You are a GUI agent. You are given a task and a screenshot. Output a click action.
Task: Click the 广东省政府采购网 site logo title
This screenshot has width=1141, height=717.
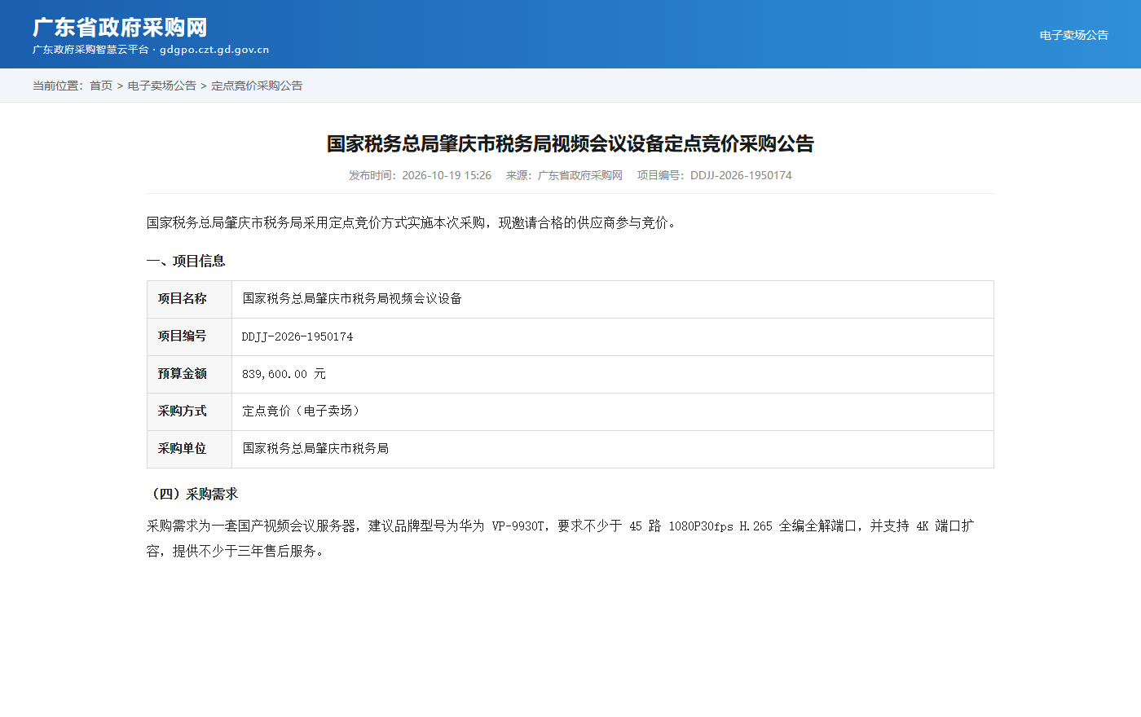pos(120,27)
